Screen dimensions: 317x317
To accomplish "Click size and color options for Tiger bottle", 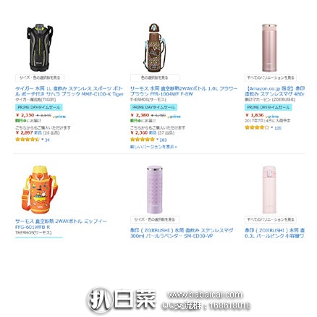I will (x=40, y=77).
